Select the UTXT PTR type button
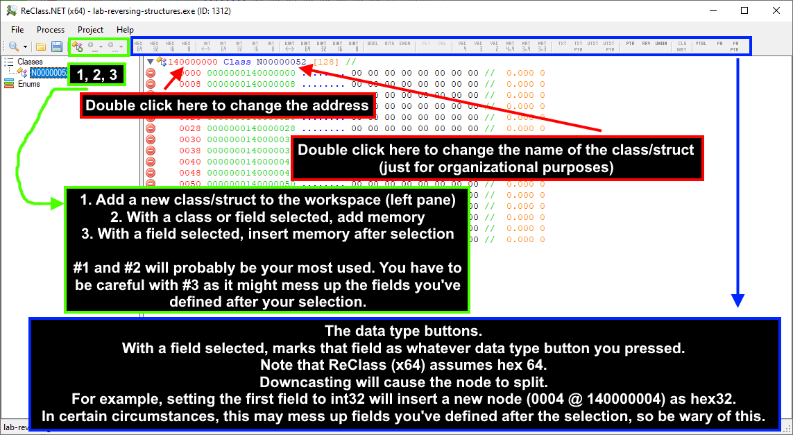 (x=609, y=46)
